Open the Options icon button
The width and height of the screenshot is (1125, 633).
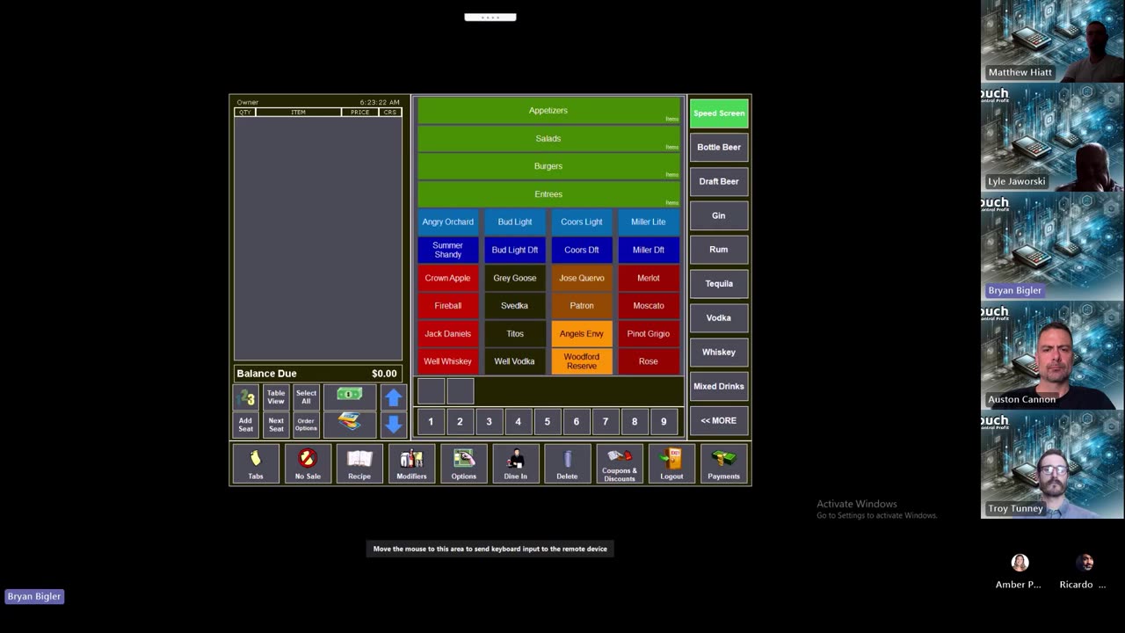(x=464, y=463)
